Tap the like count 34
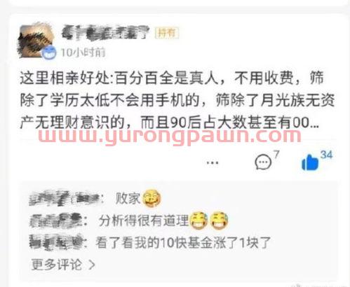The width and height of the screenshot is (350, 287). pyautogui.click(x=326, y=155)
